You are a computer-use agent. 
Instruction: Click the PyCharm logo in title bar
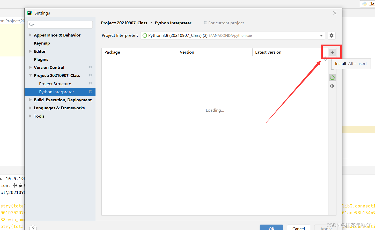[30, 13]
